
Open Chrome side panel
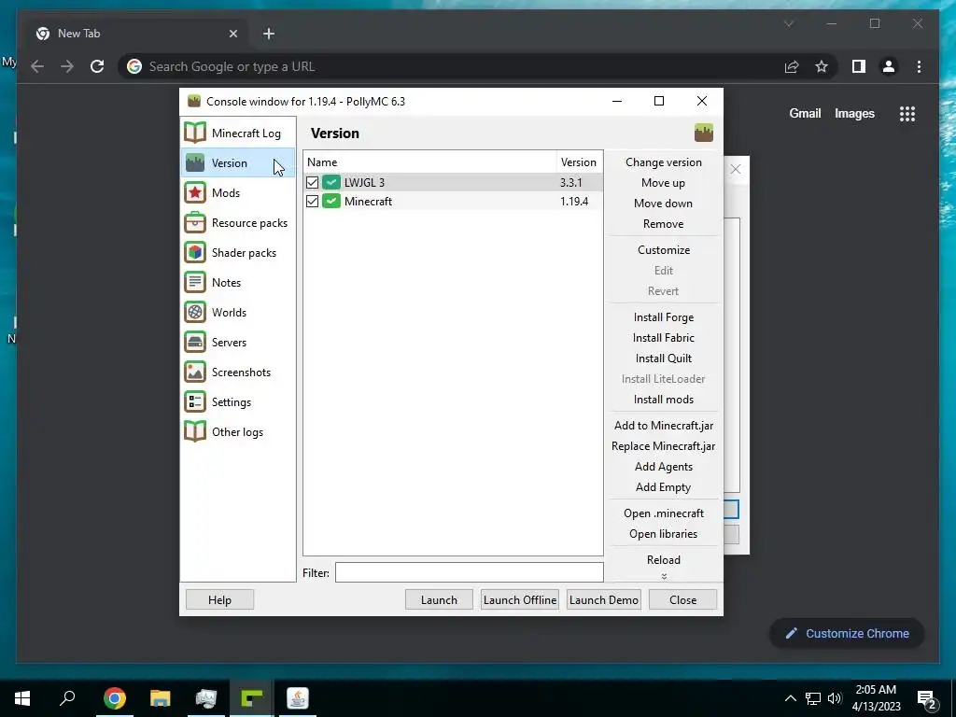[x=859, y=66]
